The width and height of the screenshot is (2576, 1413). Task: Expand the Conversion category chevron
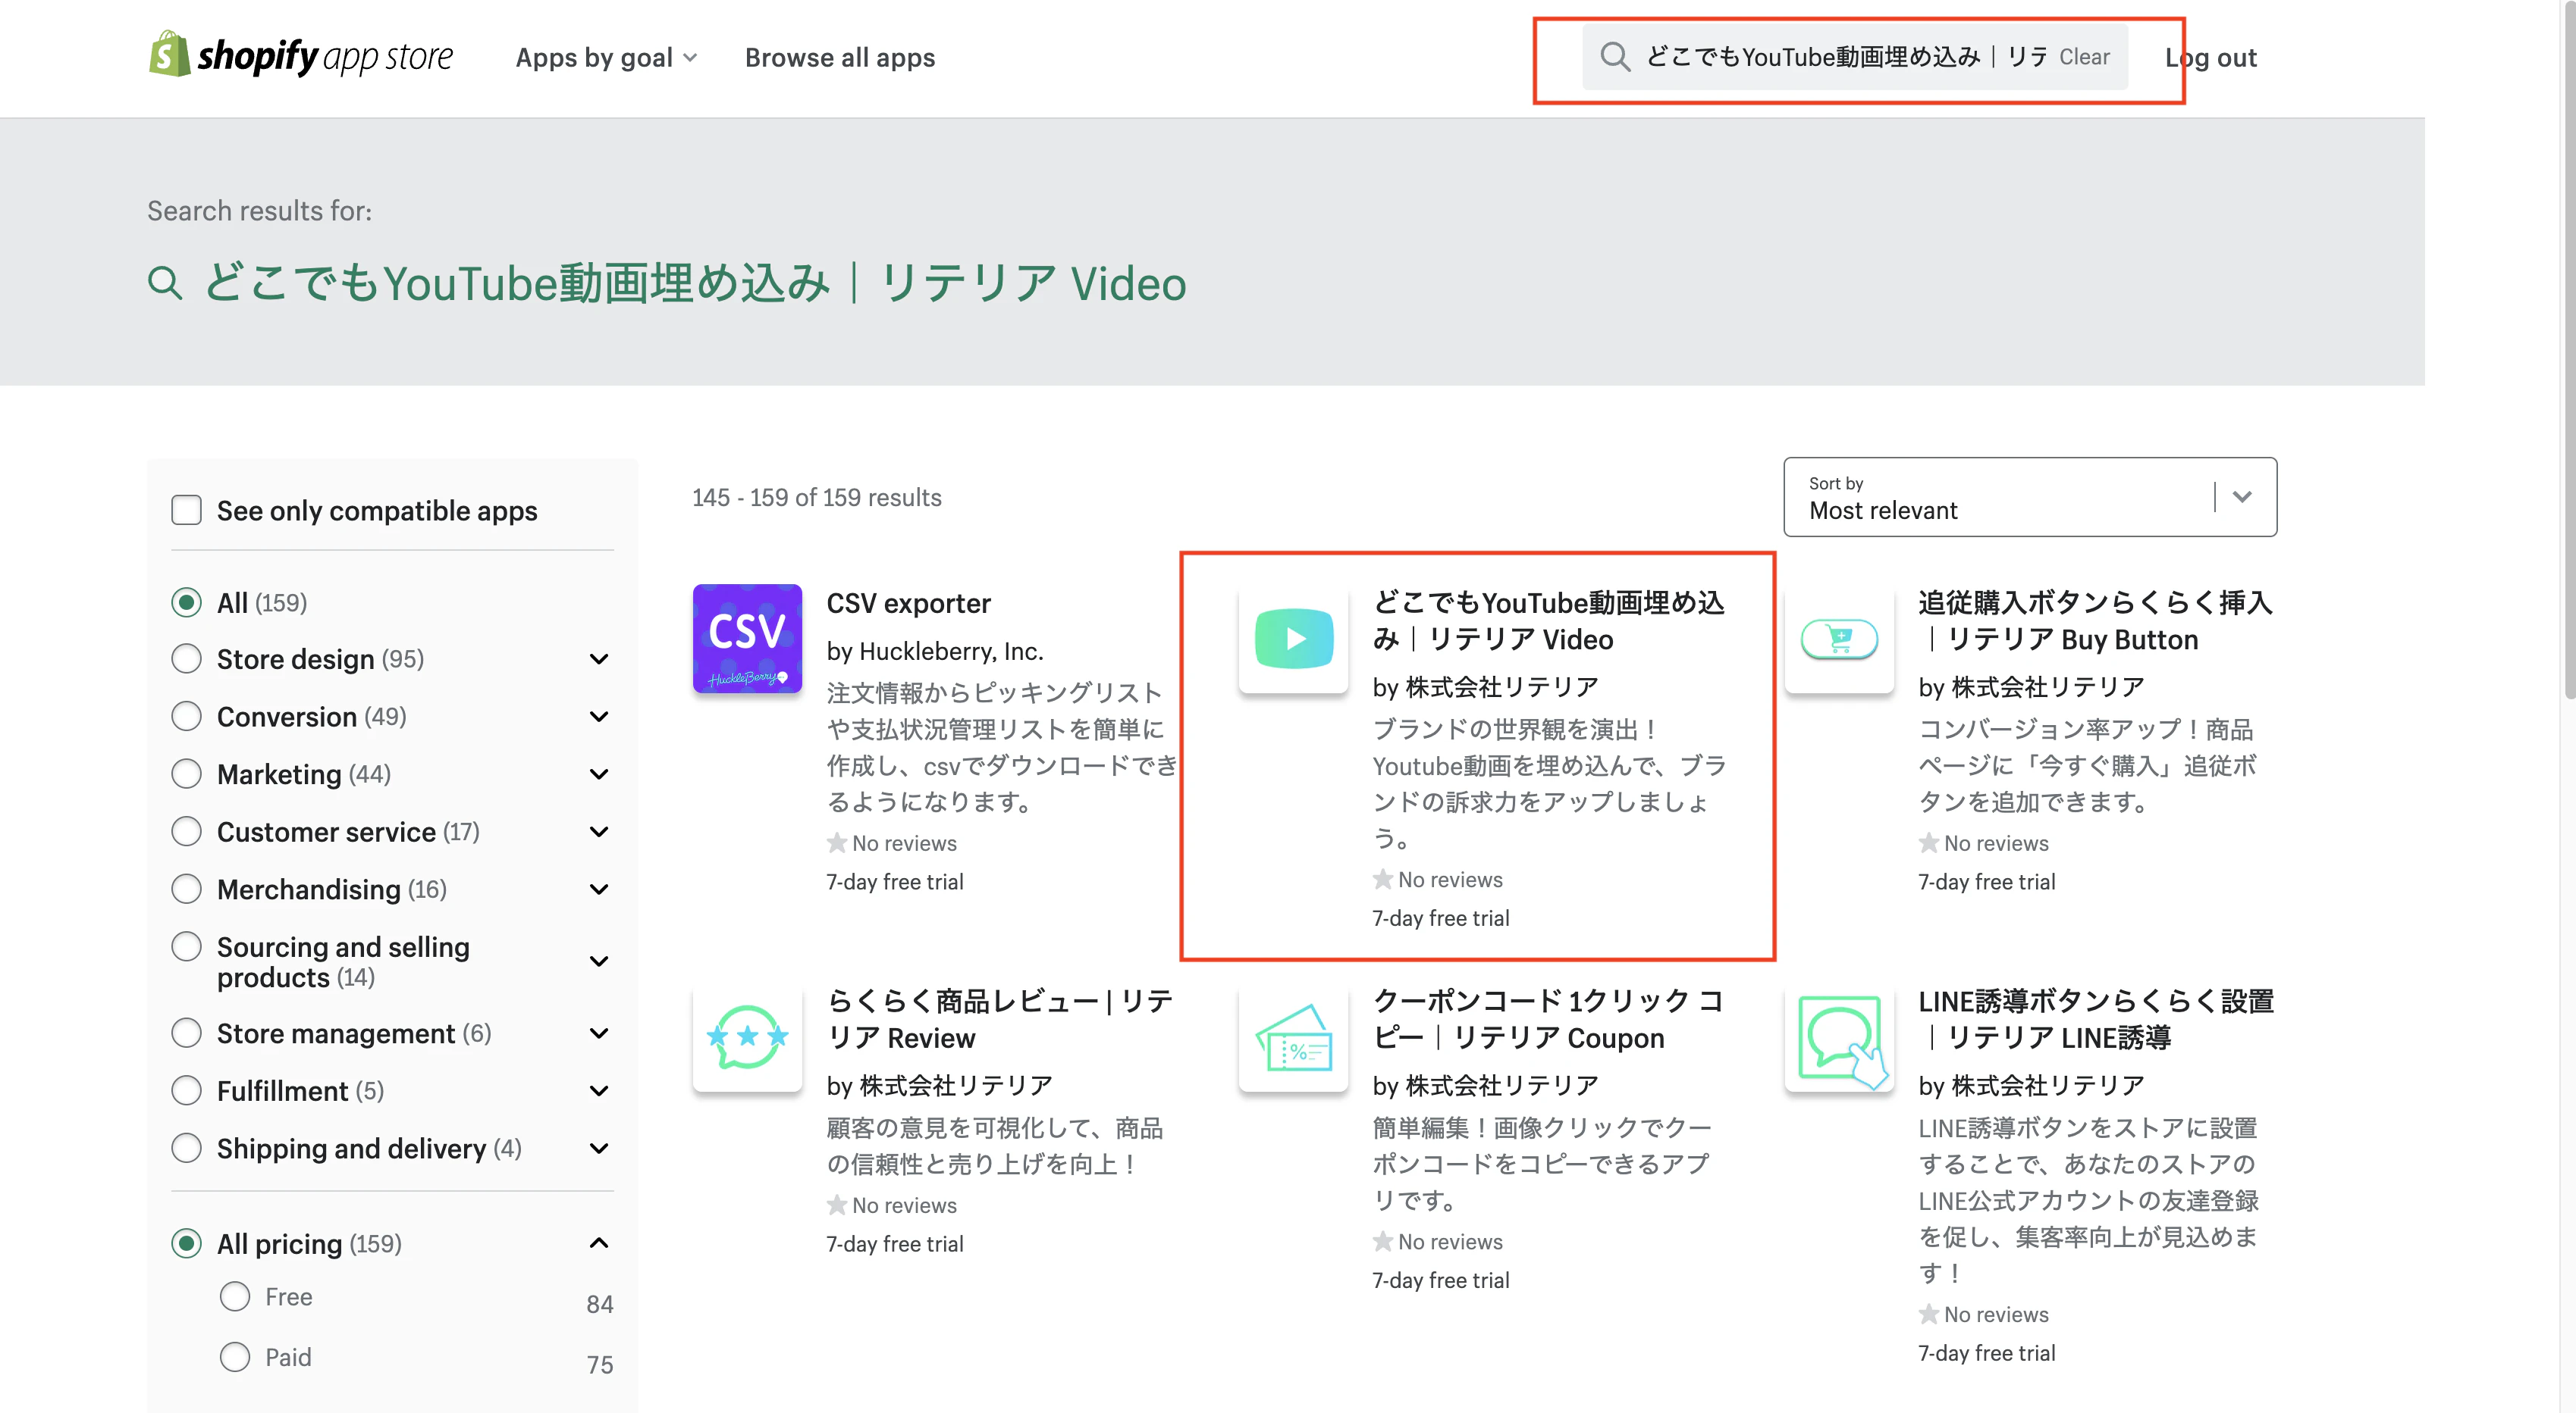tap(599, 717)
